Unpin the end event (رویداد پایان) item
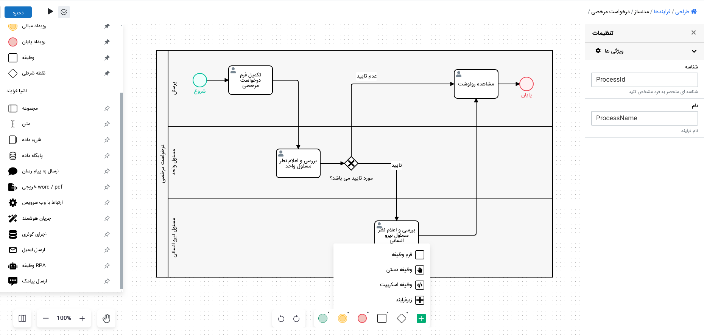 click(107, 42)
